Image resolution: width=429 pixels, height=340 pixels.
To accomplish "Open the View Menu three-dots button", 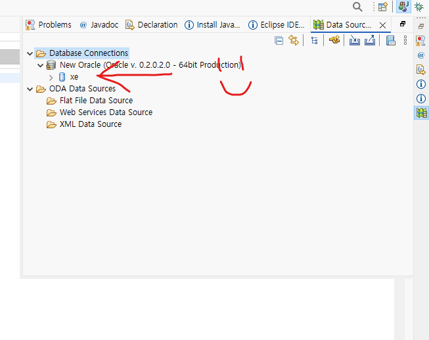I will [x=405, y=40].
